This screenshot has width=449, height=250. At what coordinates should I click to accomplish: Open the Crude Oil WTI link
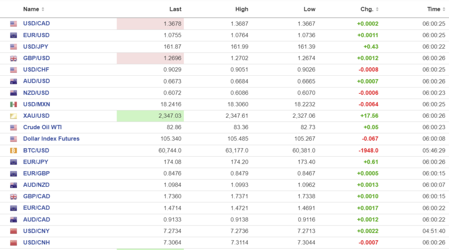(x=43, y=127)
